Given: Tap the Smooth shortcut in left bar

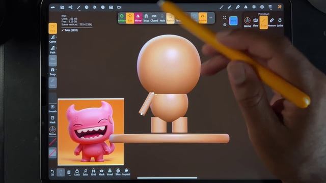Looking at the screenshot, I should (52, 109).
